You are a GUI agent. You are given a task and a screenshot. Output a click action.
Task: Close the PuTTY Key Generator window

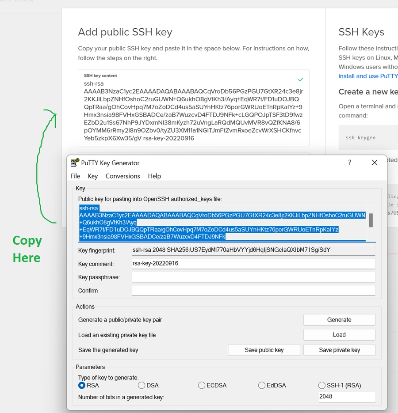[375, 163]
